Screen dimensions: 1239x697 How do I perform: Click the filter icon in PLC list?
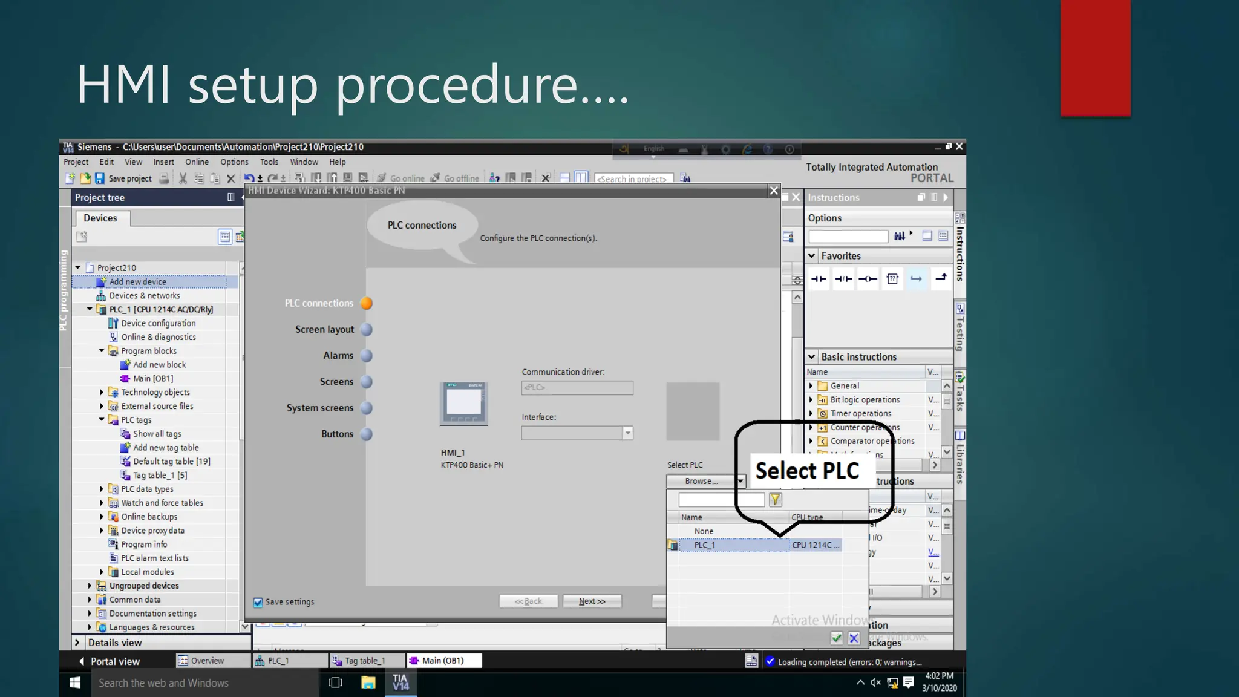click(x=775, y=500)
